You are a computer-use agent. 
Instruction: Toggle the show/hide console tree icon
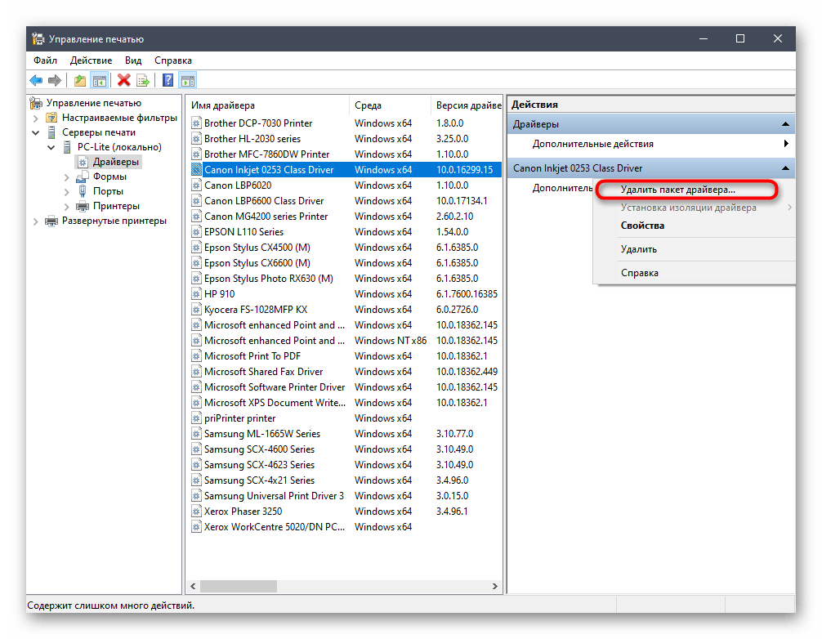point(100,80)
